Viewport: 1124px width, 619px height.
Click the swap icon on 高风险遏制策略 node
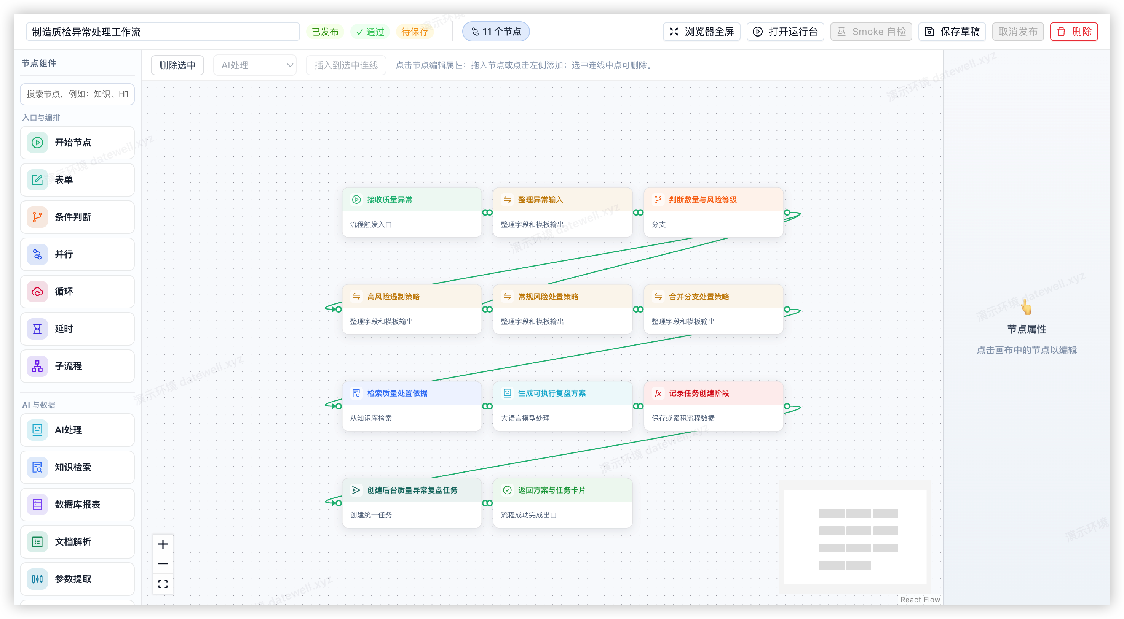pyautogui.click(x=356, y=296)
